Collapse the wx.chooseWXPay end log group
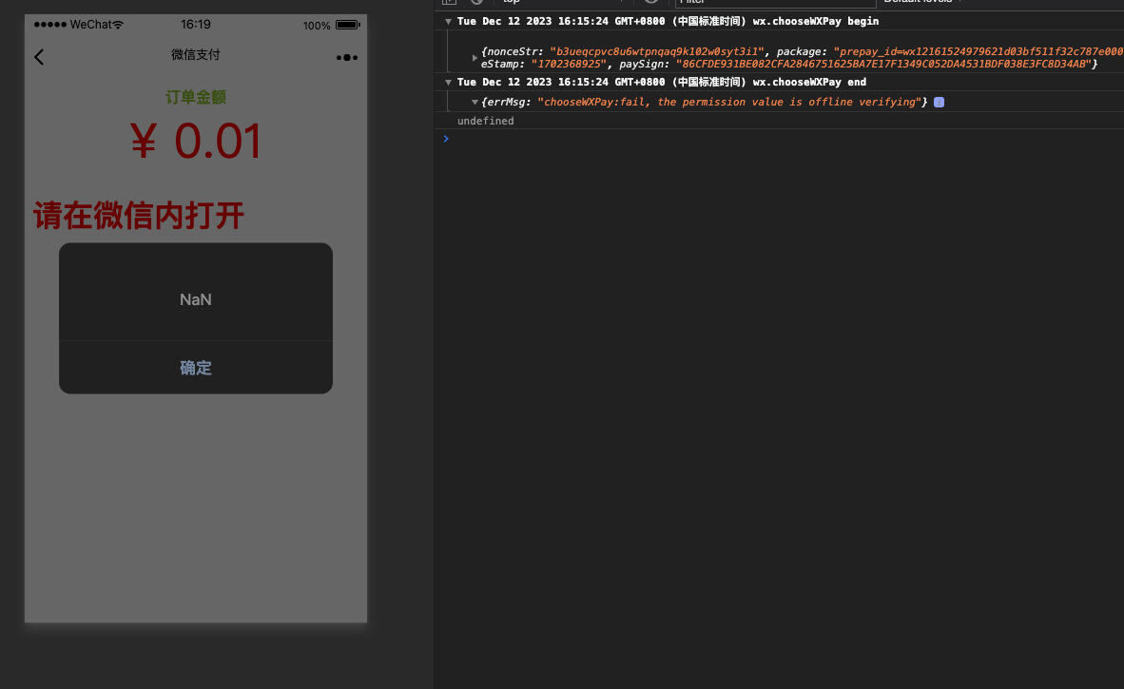Screen dimensions: 1124x689 coord(448,83)
